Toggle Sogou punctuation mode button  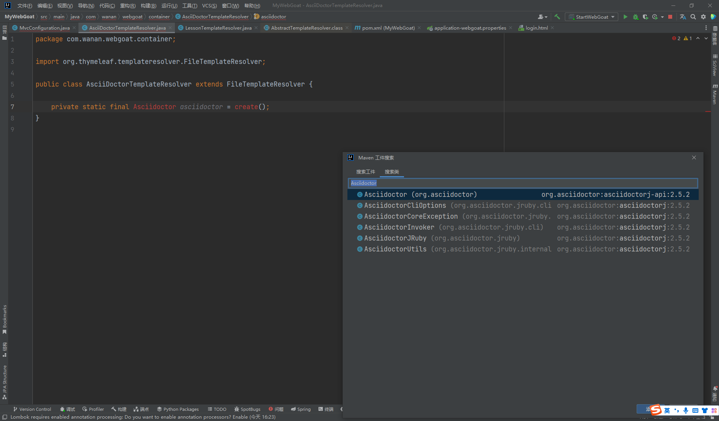tap(676, 410)
